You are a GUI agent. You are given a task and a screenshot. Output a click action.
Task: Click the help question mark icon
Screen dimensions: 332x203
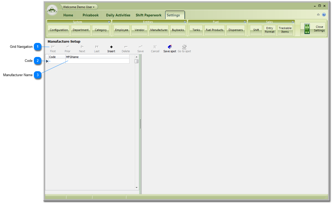324,15
